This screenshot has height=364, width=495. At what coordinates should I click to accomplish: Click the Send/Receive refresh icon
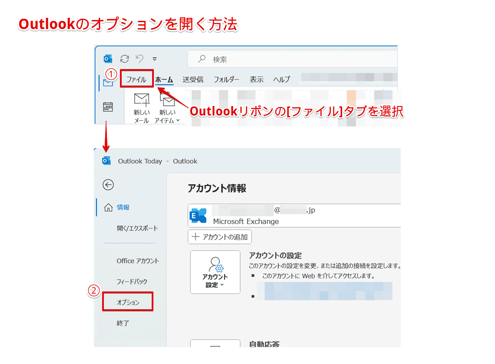tap(125, 58)
